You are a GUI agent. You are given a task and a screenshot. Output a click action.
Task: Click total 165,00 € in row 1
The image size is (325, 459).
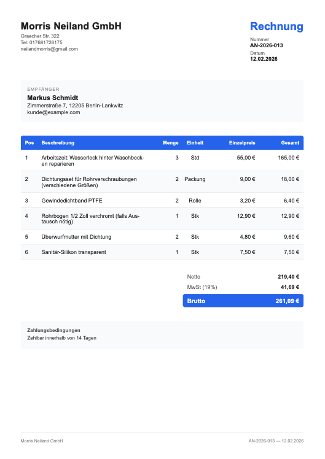click(288, 158)
